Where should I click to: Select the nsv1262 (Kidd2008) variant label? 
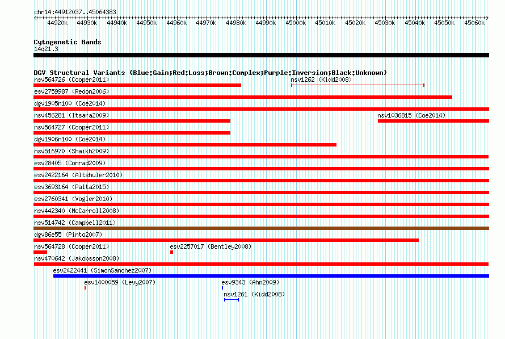(x=321, y=79)
